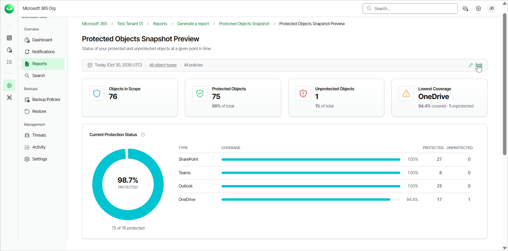Open Threats in sidebar

[43, 135]
